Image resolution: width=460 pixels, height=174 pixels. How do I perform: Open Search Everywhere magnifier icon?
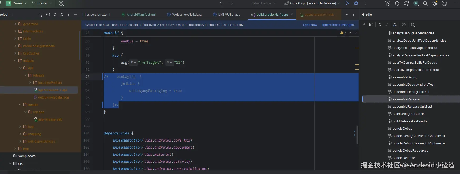click(425, 3)
